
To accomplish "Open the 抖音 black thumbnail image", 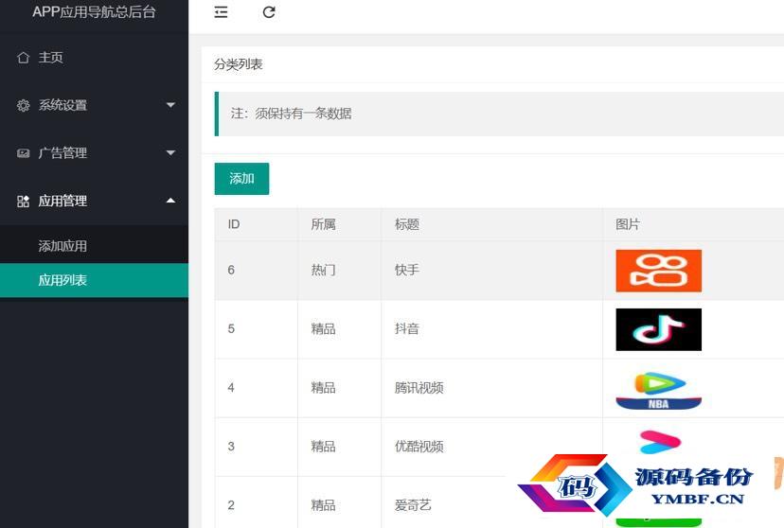I will pyautogui.click(x=658, y=329).
